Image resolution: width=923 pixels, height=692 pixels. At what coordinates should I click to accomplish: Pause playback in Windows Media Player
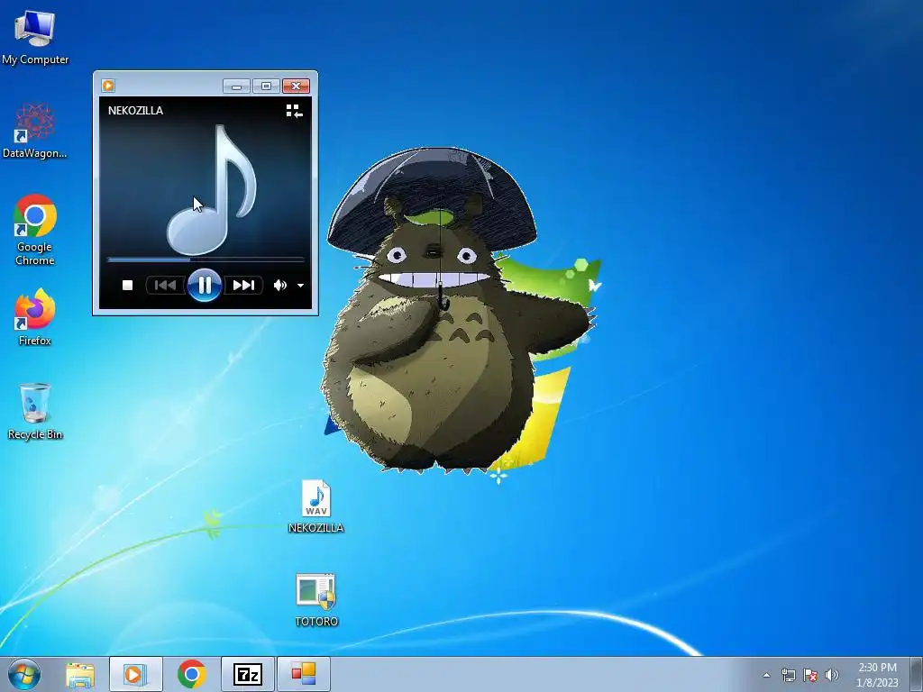click(x=205, y=286)
